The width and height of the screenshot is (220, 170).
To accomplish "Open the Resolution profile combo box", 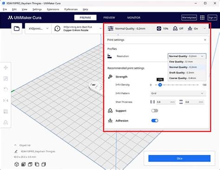I will coord(187,56).
